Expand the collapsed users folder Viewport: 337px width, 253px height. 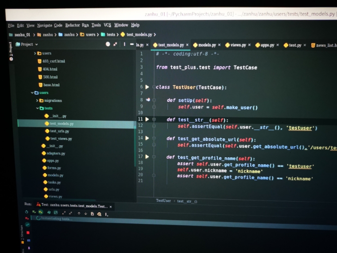35,53
